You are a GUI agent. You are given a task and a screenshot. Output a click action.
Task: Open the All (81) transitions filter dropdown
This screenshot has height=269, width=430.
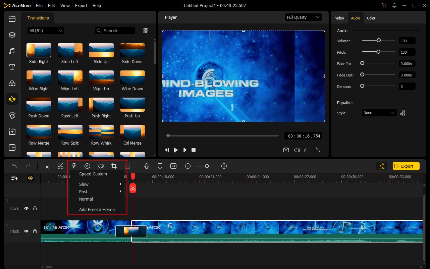tap(46, 31)
